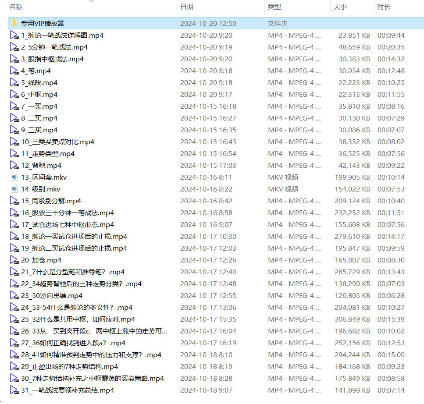Image resolution: width=424 pixels, height=404 pixels.
Task: Click the video icon of 23_50逆向思维.mp4
Action: (14, 296)
